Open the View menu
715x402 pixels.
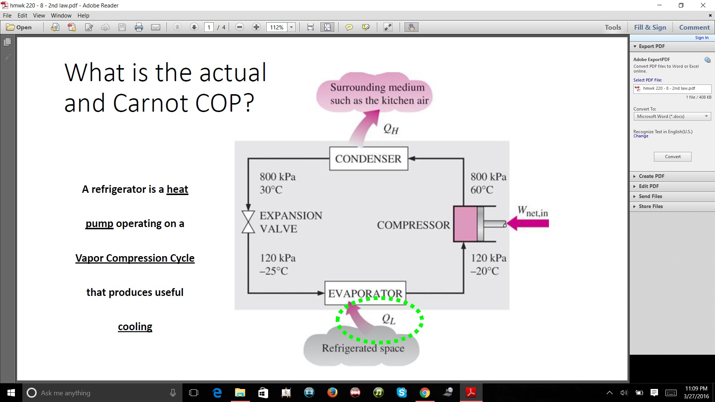click(x=39, y=15)
